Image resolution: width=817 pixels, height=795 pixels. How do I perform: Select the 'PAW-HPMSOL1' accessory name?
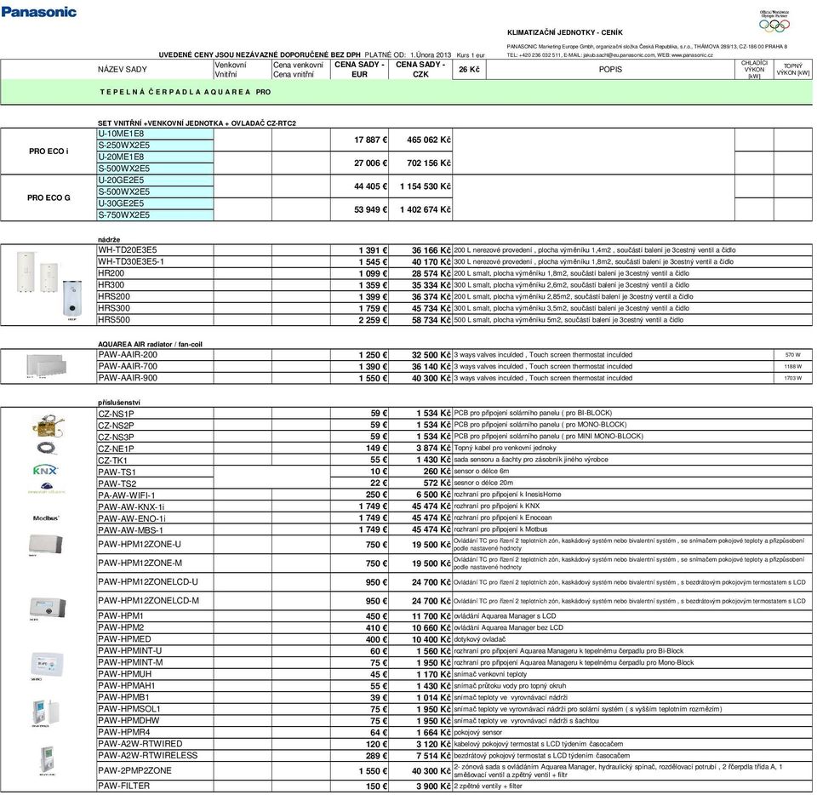click(x=129, y=708)
